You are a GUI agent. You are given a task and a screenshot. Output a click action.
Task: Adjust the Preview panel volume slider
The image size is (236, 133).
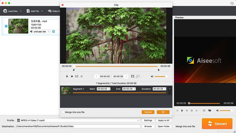click(x=226, y=111)
